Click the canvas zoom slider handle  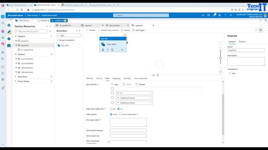click(x=221, y=58)
